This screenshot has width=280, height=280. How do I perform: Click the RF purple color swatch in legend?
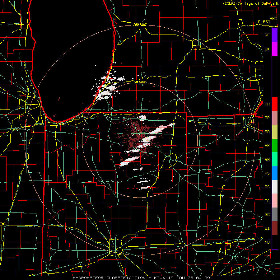tap(275, 35)
